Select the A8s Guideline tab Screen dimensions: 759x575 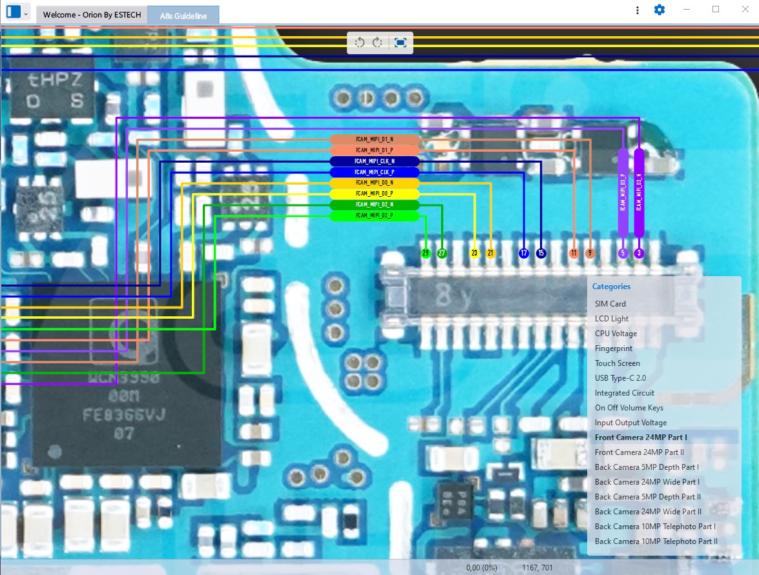coord(183,15)
